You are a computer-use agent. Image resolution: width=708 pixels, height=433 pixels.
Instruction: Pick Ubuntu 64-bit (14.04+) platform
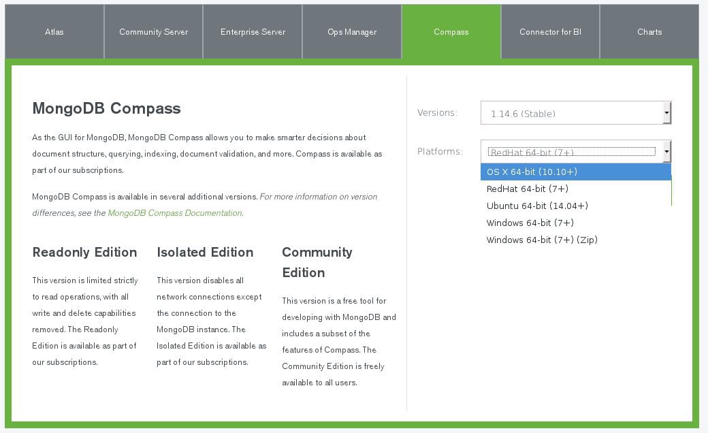tap(576, 206)
